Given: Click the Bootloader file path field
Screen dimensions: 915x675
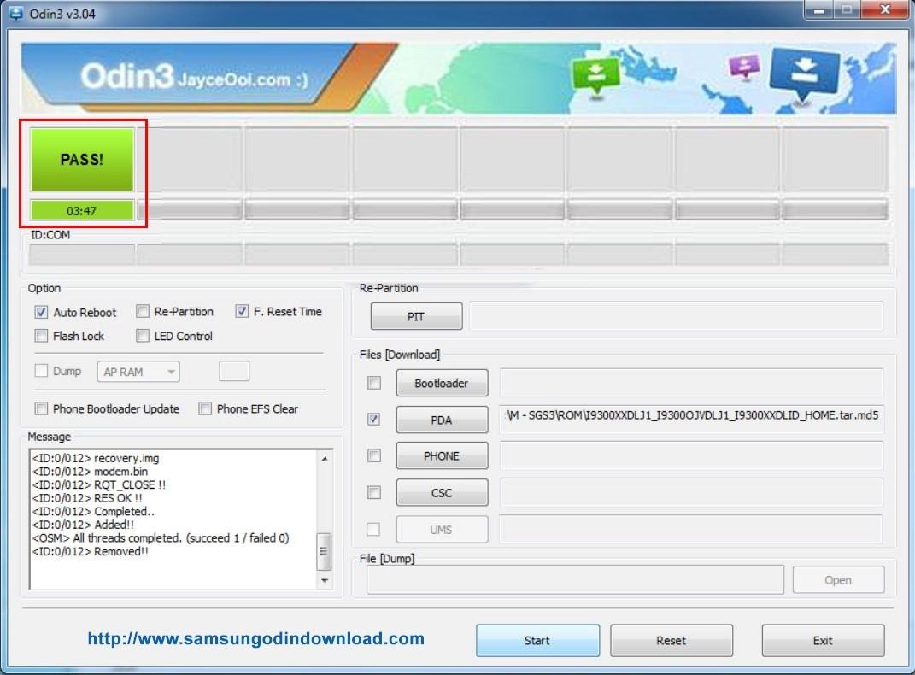Looking at the screenshot, I should pyautogui.click(x=691, y=383).
